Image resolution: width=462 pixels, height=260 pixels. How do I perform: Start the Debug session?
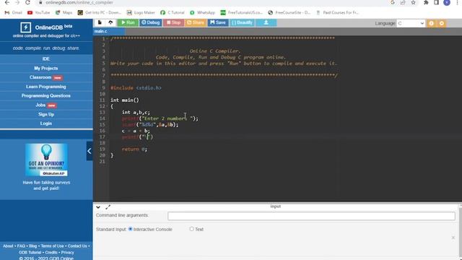point(150,22)
